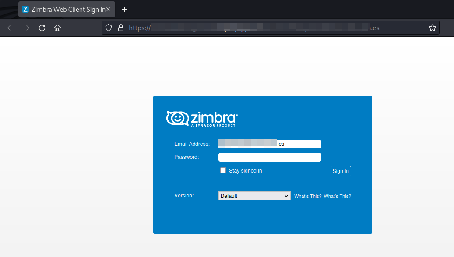This screenshot has width=454, height=257.
Task: Focus the Email Address field
Action: pos(270,144)
